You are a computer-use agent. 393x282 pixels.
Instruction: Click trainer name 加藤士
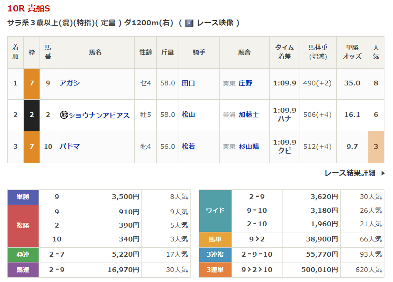tap(249, 115)
